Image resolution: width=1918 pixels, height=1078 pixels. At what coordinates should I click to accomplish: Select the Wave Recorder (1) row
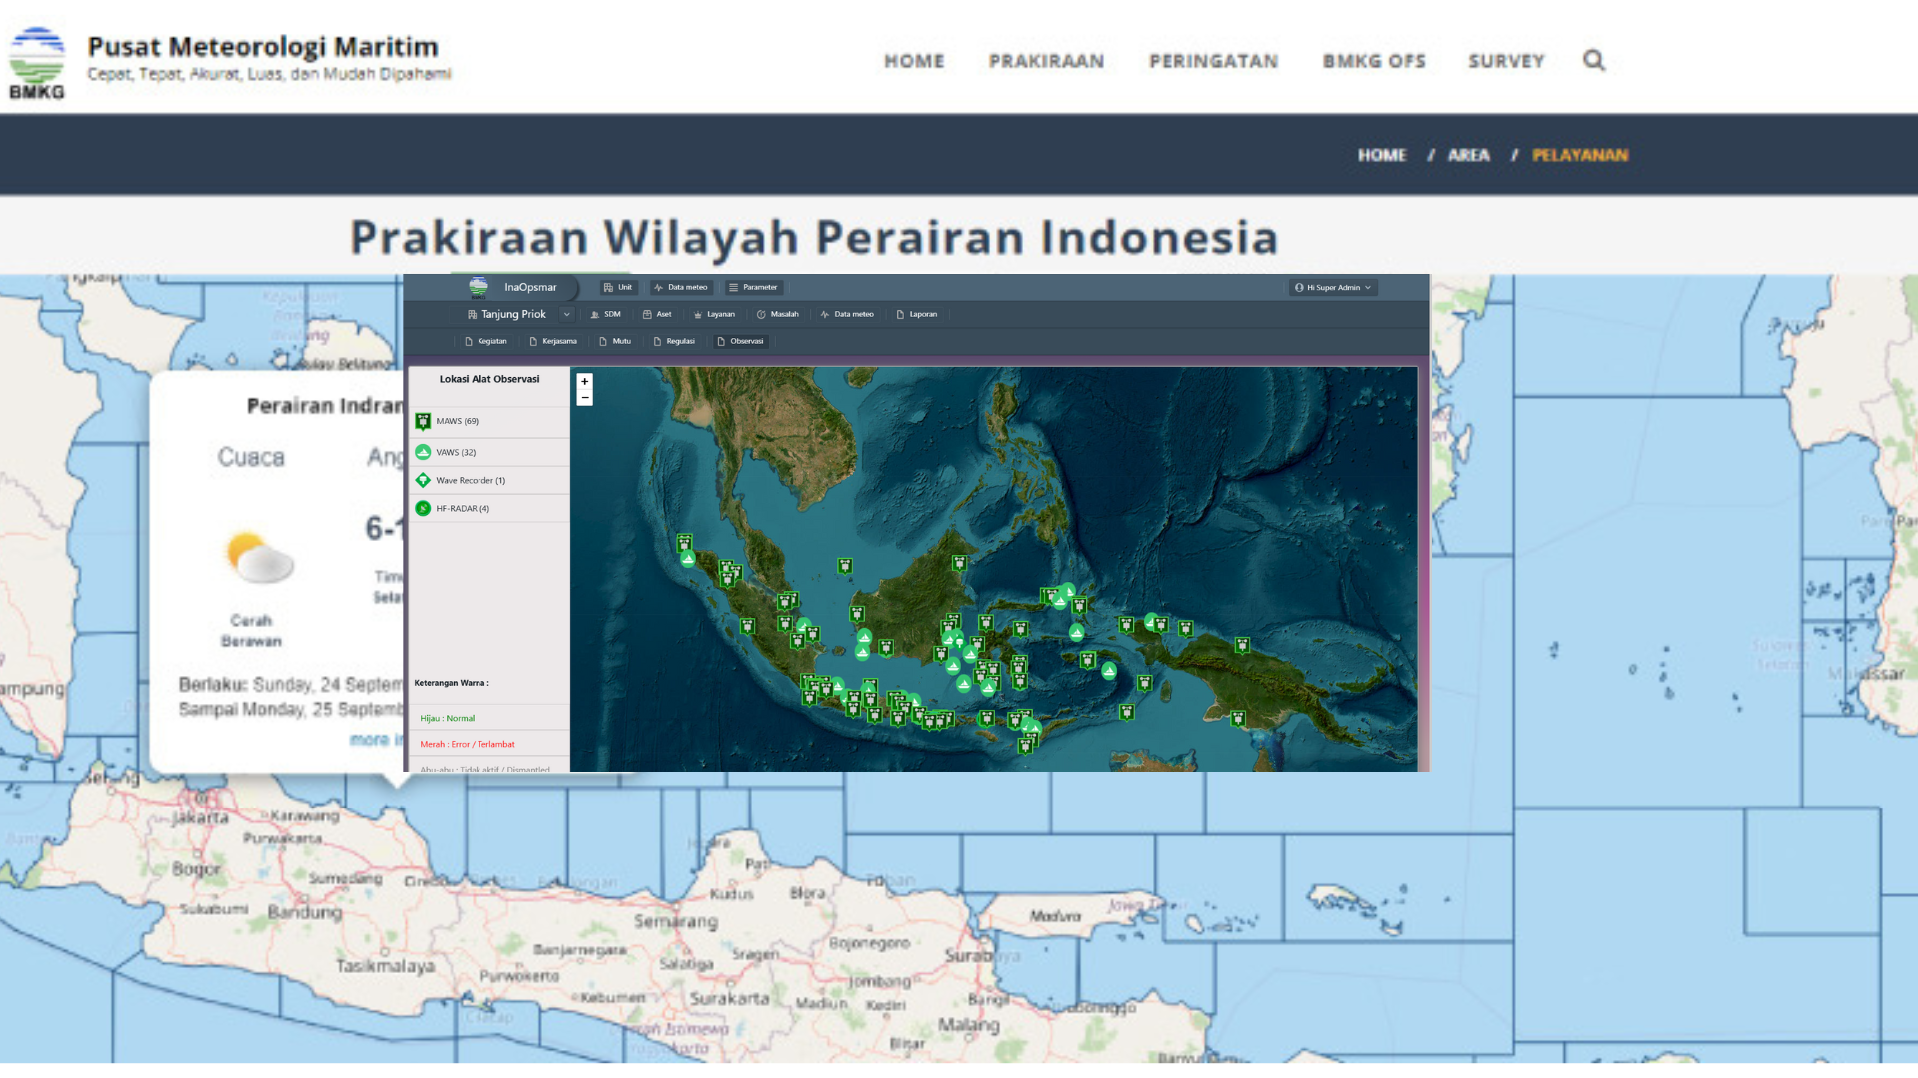[x=489, y=480]
